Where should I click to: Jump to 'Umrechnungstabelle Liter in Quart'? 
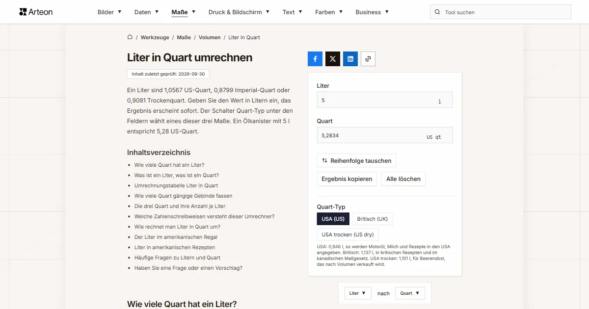point(176,185)
